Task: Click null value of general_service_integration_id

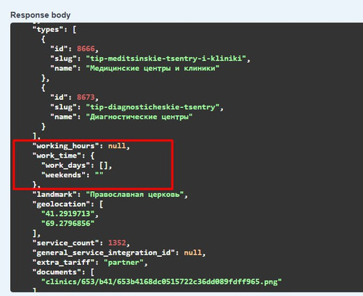Action: [x=193, y=253]
